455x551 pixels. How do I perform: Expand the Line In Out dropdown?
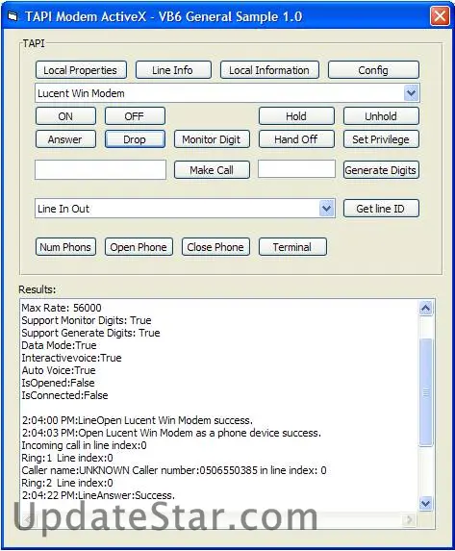tap(327, 209)
